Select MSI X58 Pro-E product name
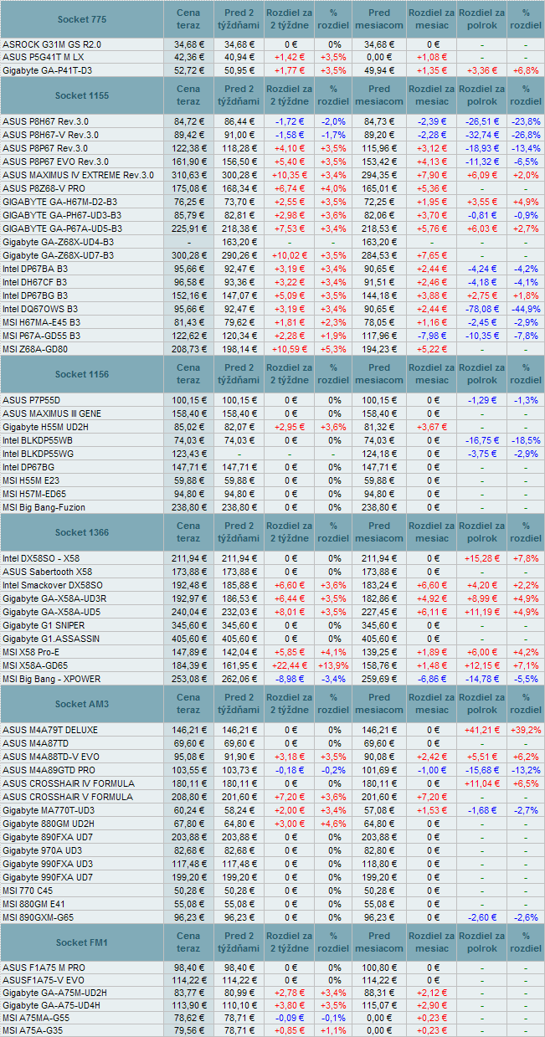This screenshot has width=545, height=1037. (31, 652)
